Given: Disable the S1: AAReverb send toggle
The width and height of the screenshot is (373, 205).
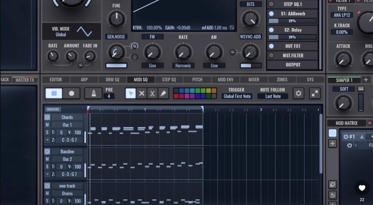Looking at the screenshot, I should click(271, 14).
